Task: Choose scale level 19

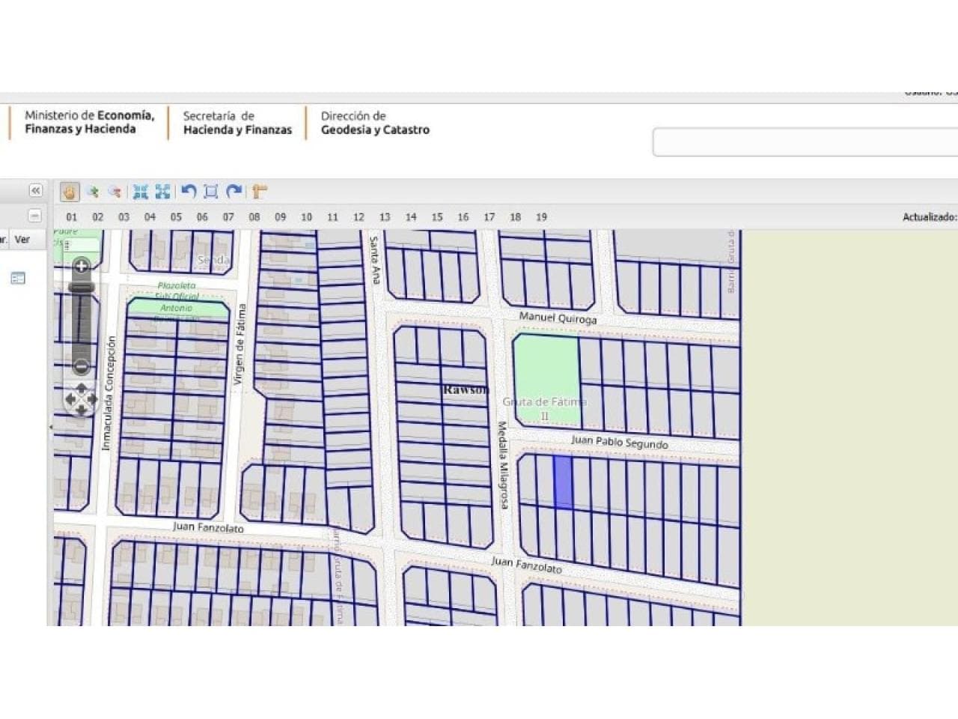Action: coord(541,217)
